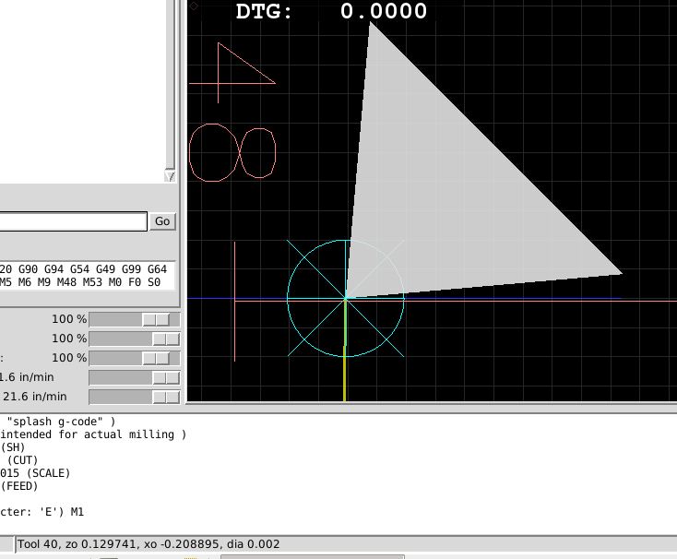Click the slider directly above the 21.6 in/min slider
Image resolution: width=677 pixels, height=559 pixels.
[135, 377]
